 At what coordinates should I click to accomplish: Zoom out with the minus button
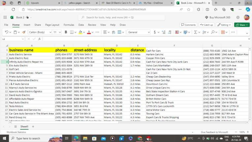236,132
